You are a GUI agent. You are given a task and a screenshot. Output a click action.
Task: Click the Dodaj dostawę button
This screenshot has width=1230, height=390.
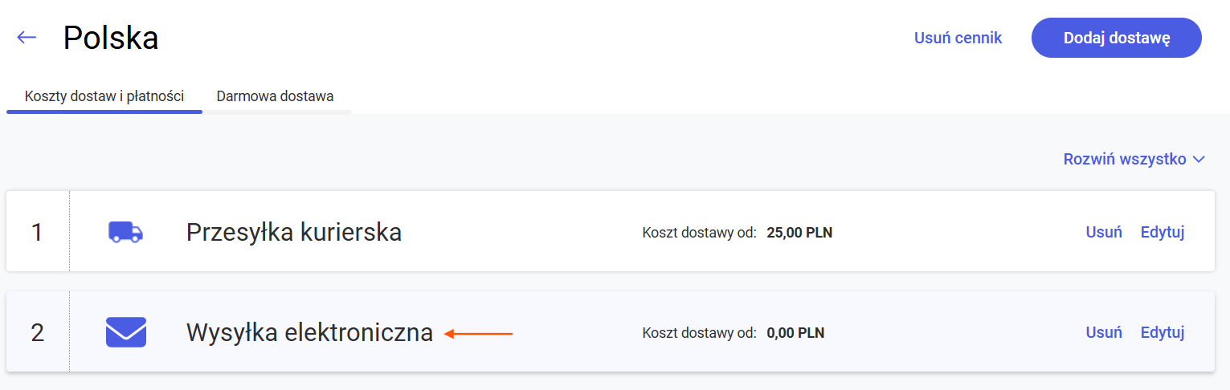[1116, 38]
